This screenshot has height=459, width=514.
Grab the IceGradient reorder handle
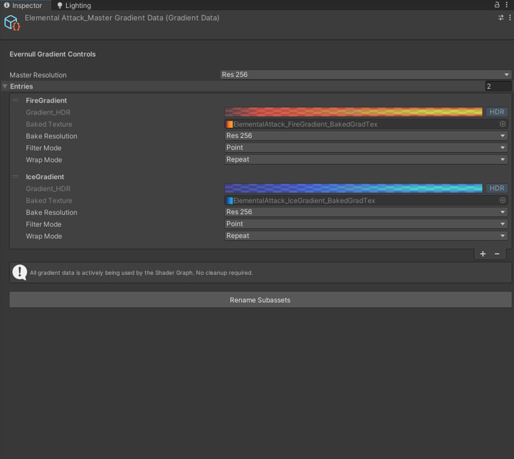tap(15, 177)
